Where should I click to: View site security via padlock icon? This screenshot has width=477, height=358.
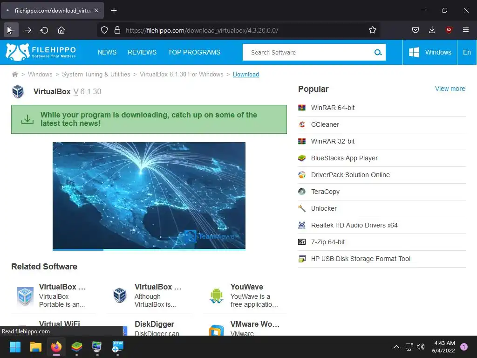tap(117, 30)
